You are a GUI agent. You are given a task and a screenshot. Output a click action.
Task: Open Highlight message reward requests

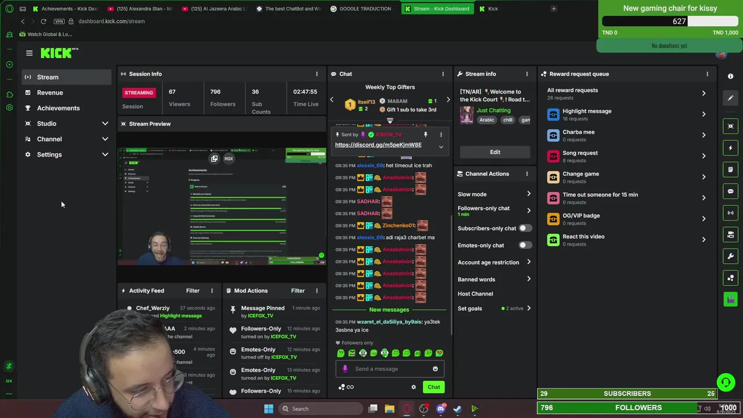628,114
